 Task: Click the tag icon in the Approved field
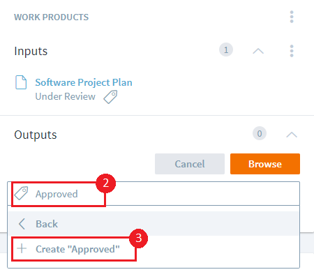21,193
